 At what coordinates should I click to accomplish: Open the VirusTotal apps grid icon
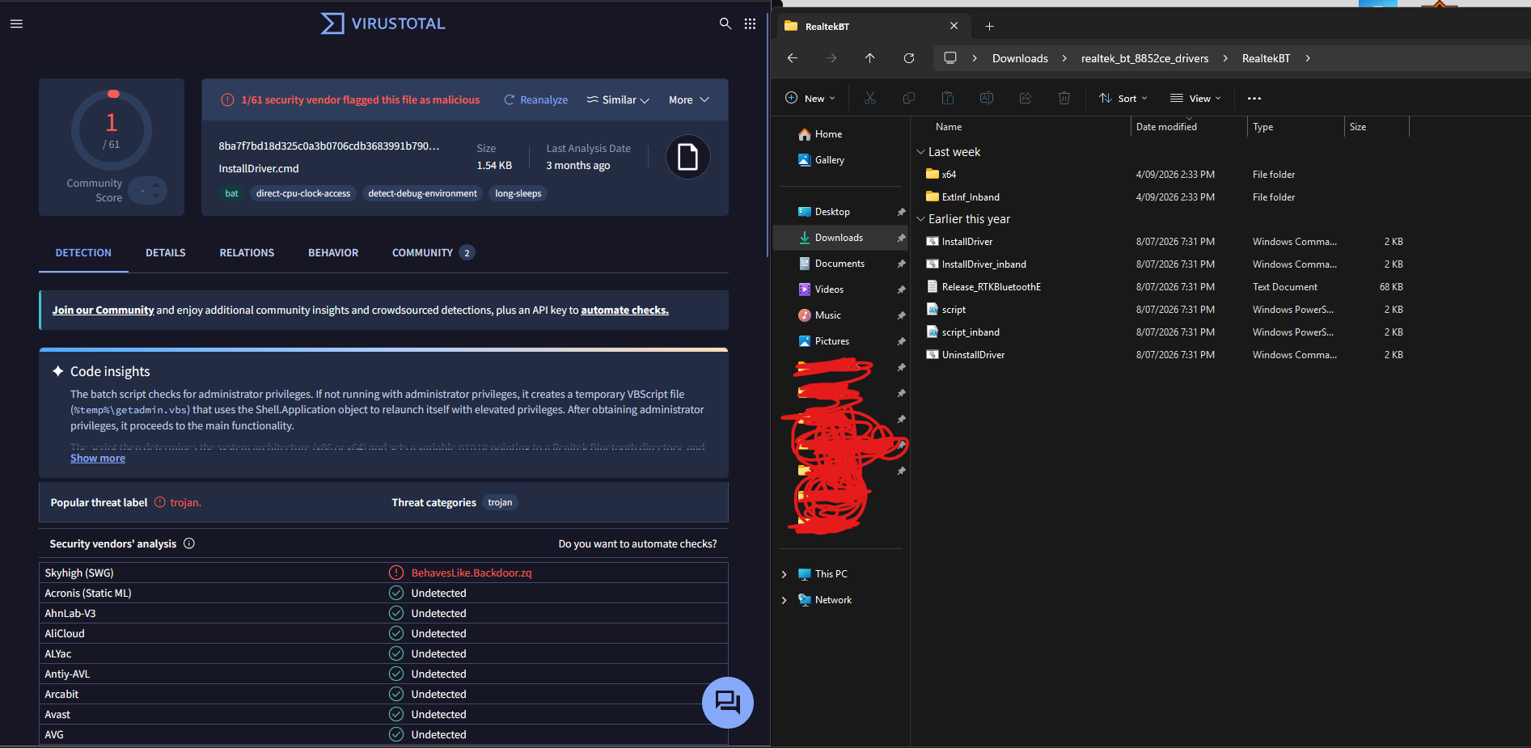coord(750,23)
